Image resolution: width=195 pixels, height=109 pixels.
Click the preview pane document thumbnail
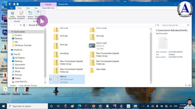point(163,43)
